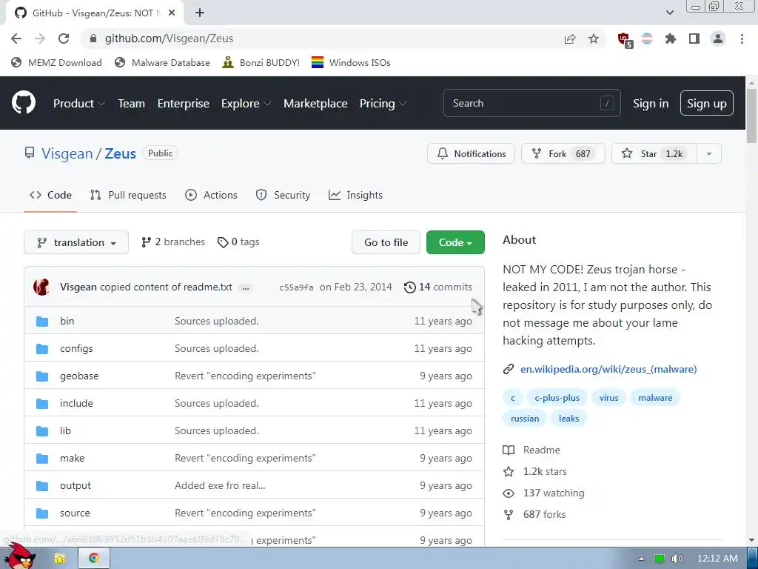Viewport: 758px width, 569px height.
Task: Expand the commit message ellipsis
Action: click(246, 287)
